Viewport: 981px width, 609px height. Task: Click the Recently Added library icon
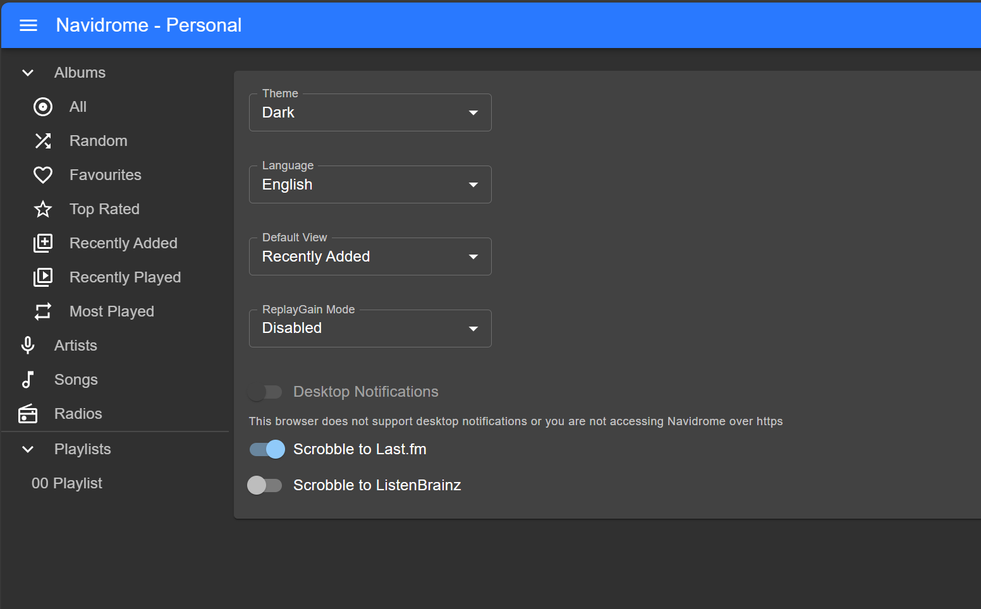point(43,243)
